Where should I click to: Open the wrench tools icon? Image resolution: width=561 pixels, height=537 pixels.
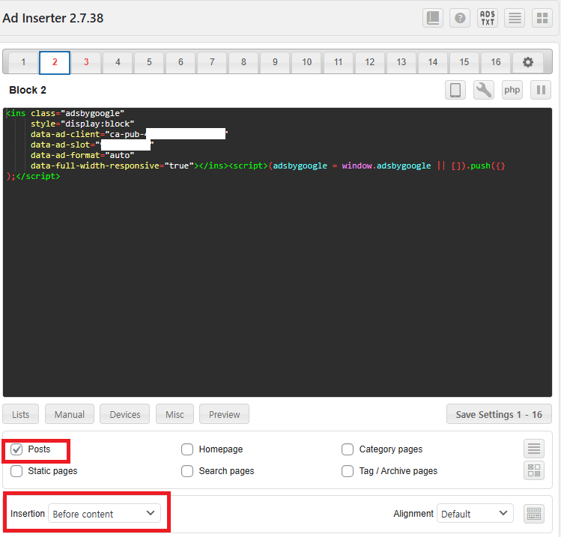coord(484,91)
